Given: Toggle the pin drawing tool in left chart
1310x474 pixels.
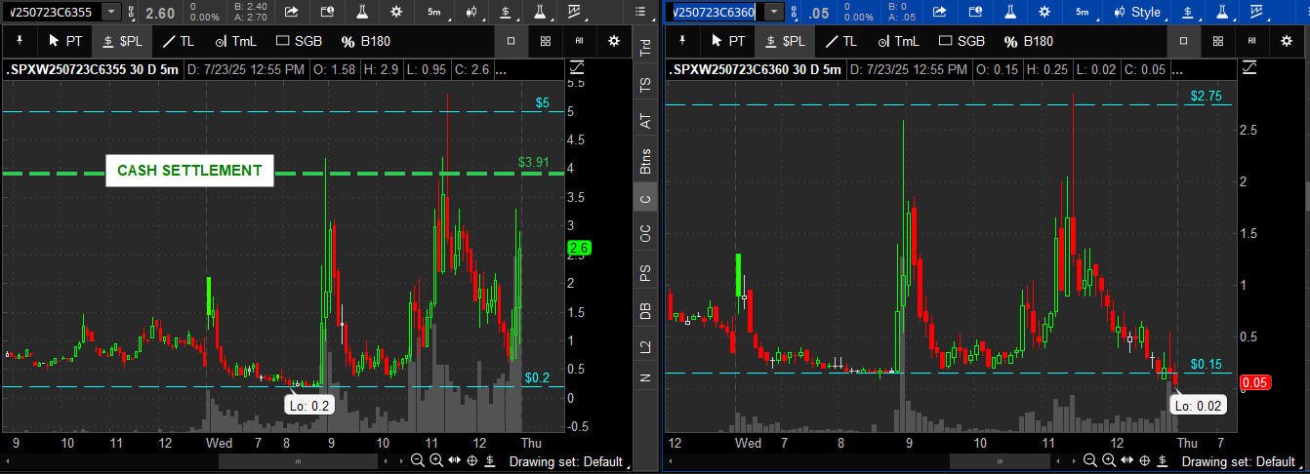Looking at the screenshot, I should [21, 41].
